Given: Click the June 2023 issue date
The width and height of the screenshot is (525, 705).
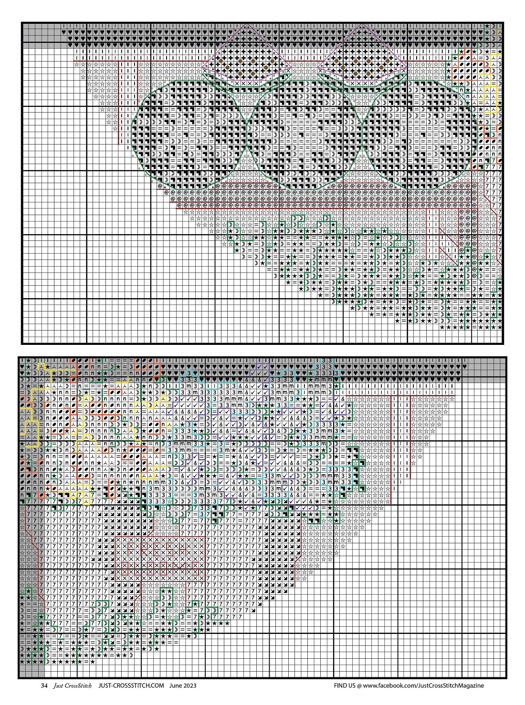Looking at the screenshot, I should click(x=183, y=685).
